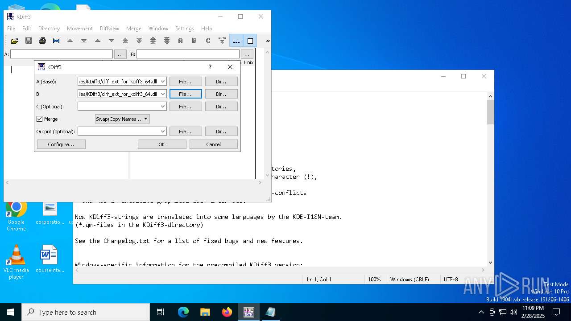Click Windows (CRLF) in Notepad status bar
Screen dimensions: 571x321
[410, 280]
